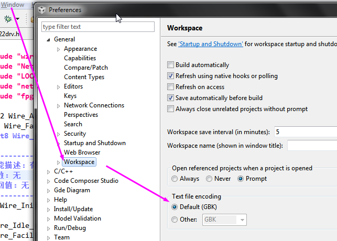Uncheck Save automatically before build
This screenshot has height=241, width=337.
click(170, 98)
